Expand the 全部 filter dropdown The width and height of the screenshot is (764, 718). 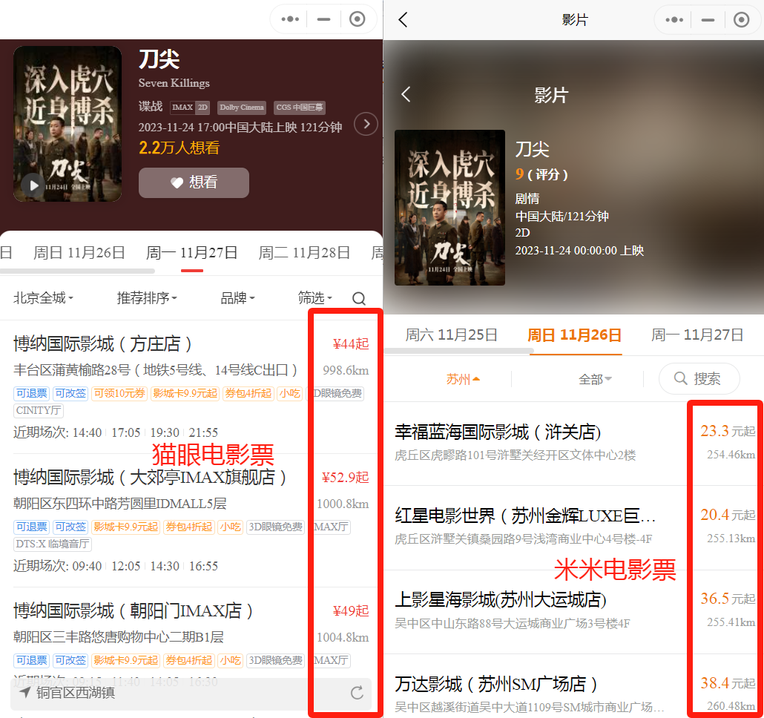[595, 379]
